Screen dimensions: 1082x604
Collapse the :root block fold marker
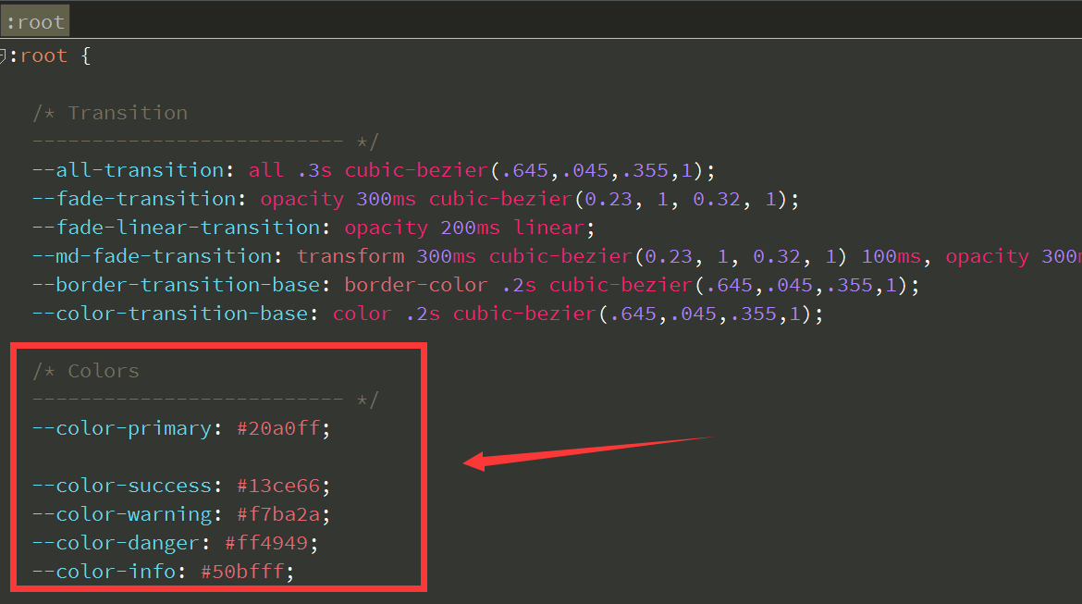click(x=4, y=56)
